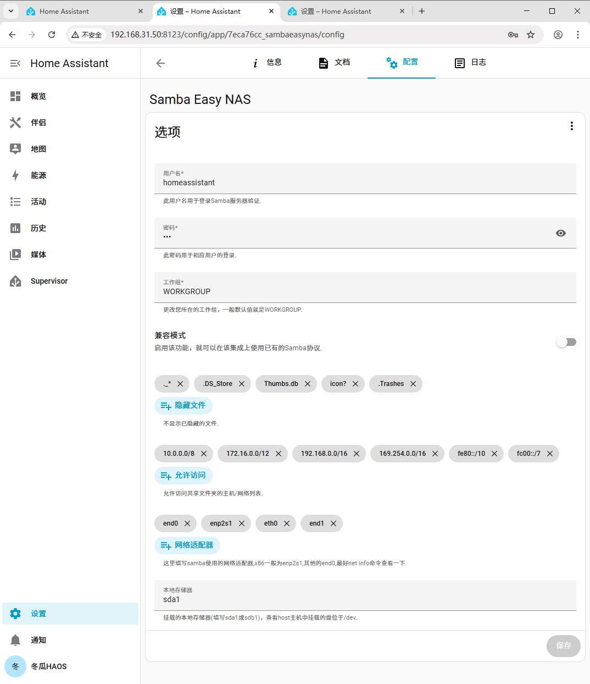Remove the end0 adapter chip
Screen dimensions: 590x684
(x=187, y=523)
